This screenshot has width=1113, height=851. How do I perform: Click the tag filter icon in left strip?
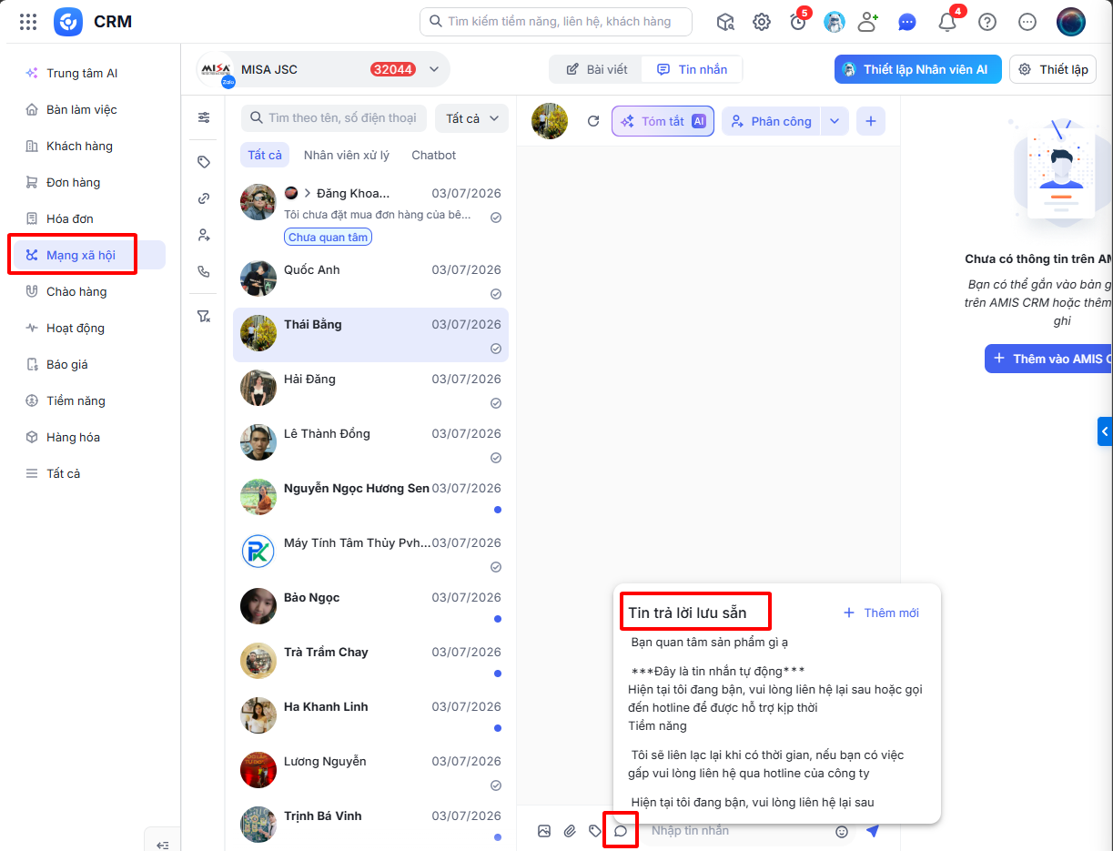pyautogui.click(x=204, y=162)
